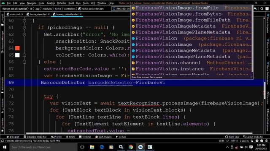This screenshot has height=151, width=270.
Task: Select FirebaseVisionImage.fromFilePath suggestion
Action: tap(192, 20)
